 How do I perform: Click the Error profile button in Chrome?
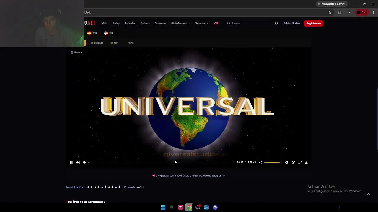click(362, 12)
